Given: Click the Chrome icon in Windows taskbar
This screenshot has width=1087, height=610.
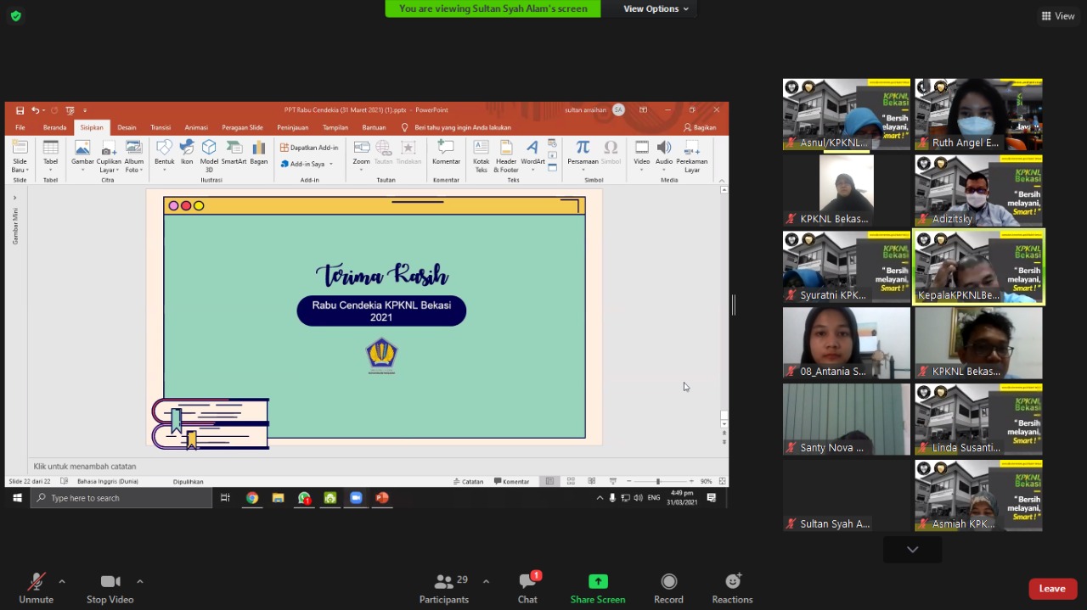Looking at the screenshot, I should [x=252, y=498].
